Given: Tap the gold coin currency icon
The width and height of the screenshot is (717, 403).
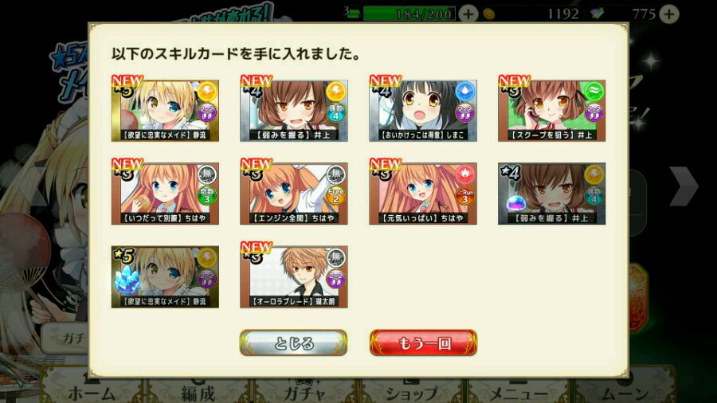Looking at the screenshot, I should pyautogui.click(x=489, y=14).
